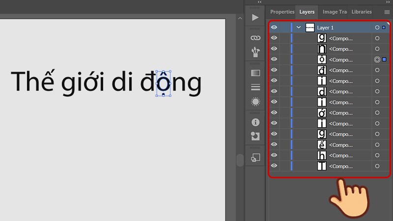Hide Layer 1 with its eye icon
Screen dimensions: 393x221
(x=274, y=28)
